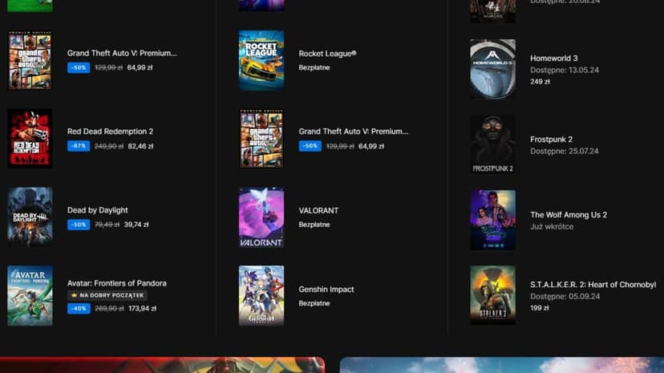Click the crossed-out 79,49 zł price
This screenshot has height=373, width=664.
(x=107, y=225)
